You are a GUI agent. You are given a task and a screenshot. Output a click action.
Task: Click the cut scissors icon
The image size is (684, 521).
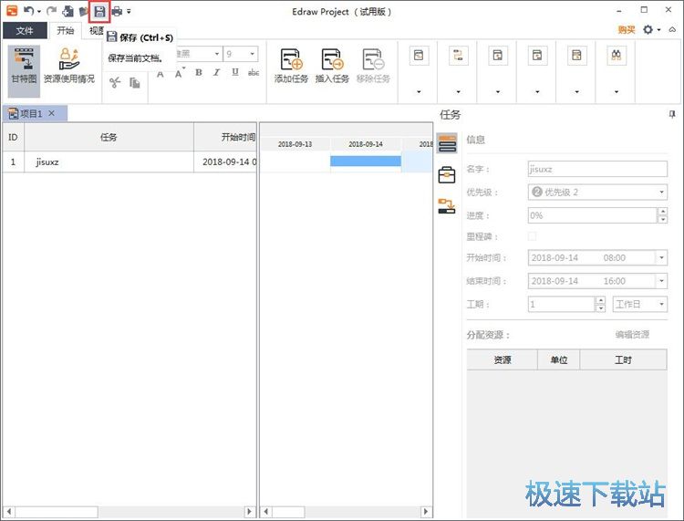pyautogui.click(x=115, y=83)
